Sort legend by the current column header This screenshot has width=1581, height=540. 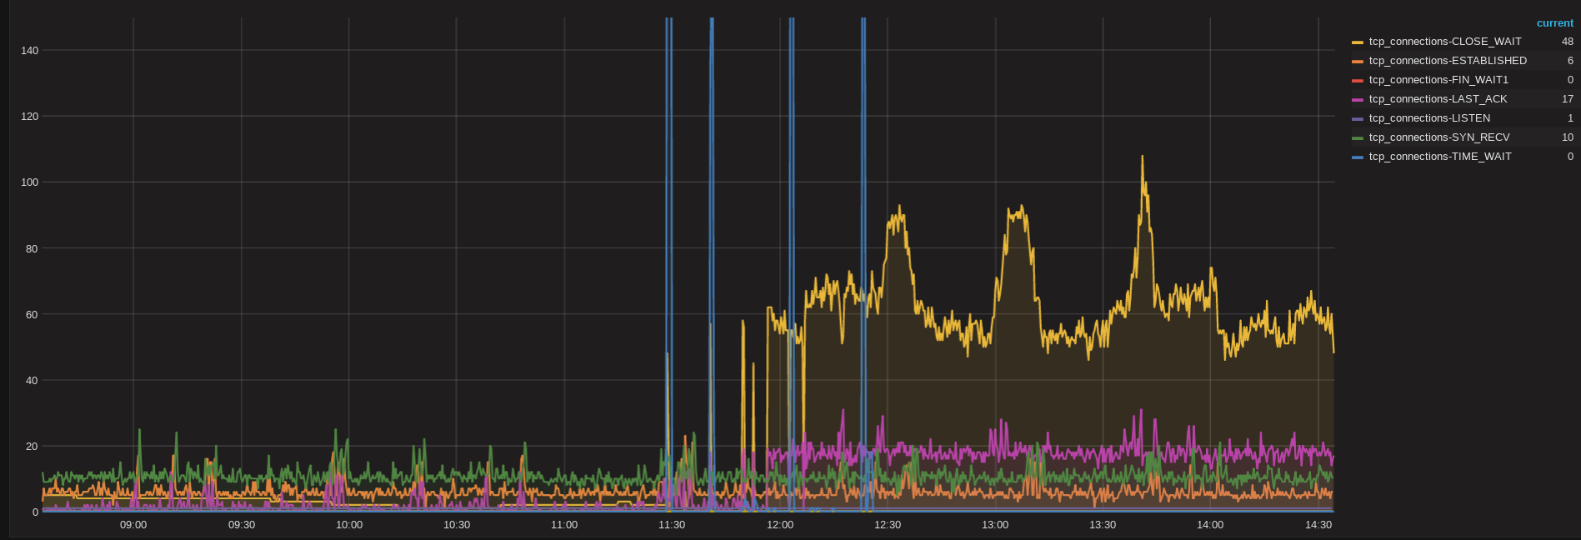click(x=1554, y=23)
